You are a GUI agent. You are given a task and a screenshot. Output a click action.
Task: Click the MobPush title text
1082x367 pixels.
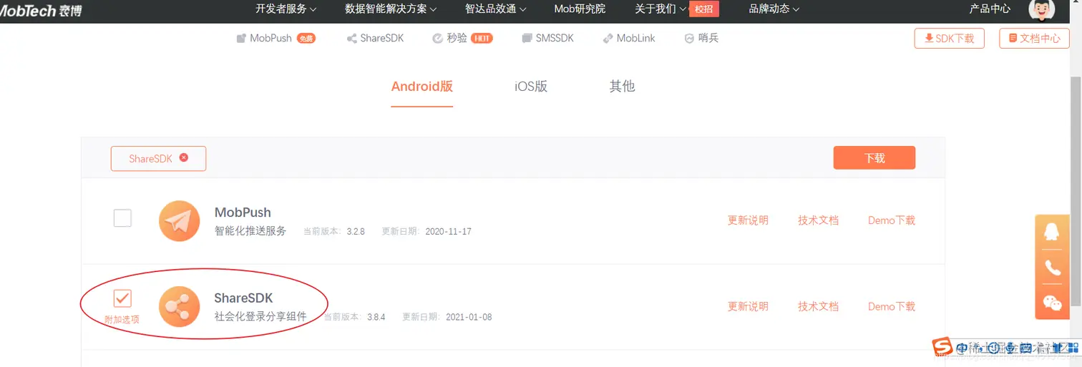click(x=243, y=212)
